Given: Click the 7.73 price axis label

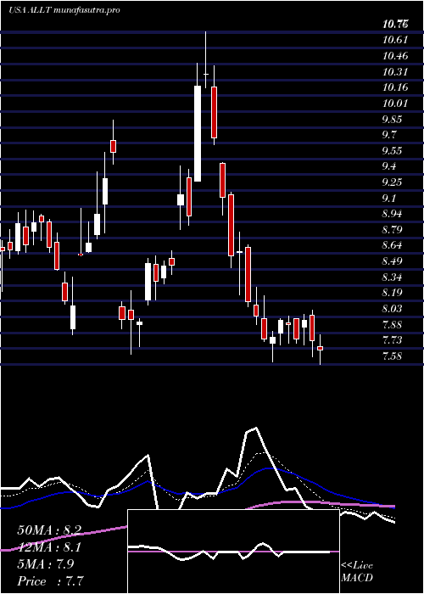Looking at the screenshot, I should [x=393, y=340].
